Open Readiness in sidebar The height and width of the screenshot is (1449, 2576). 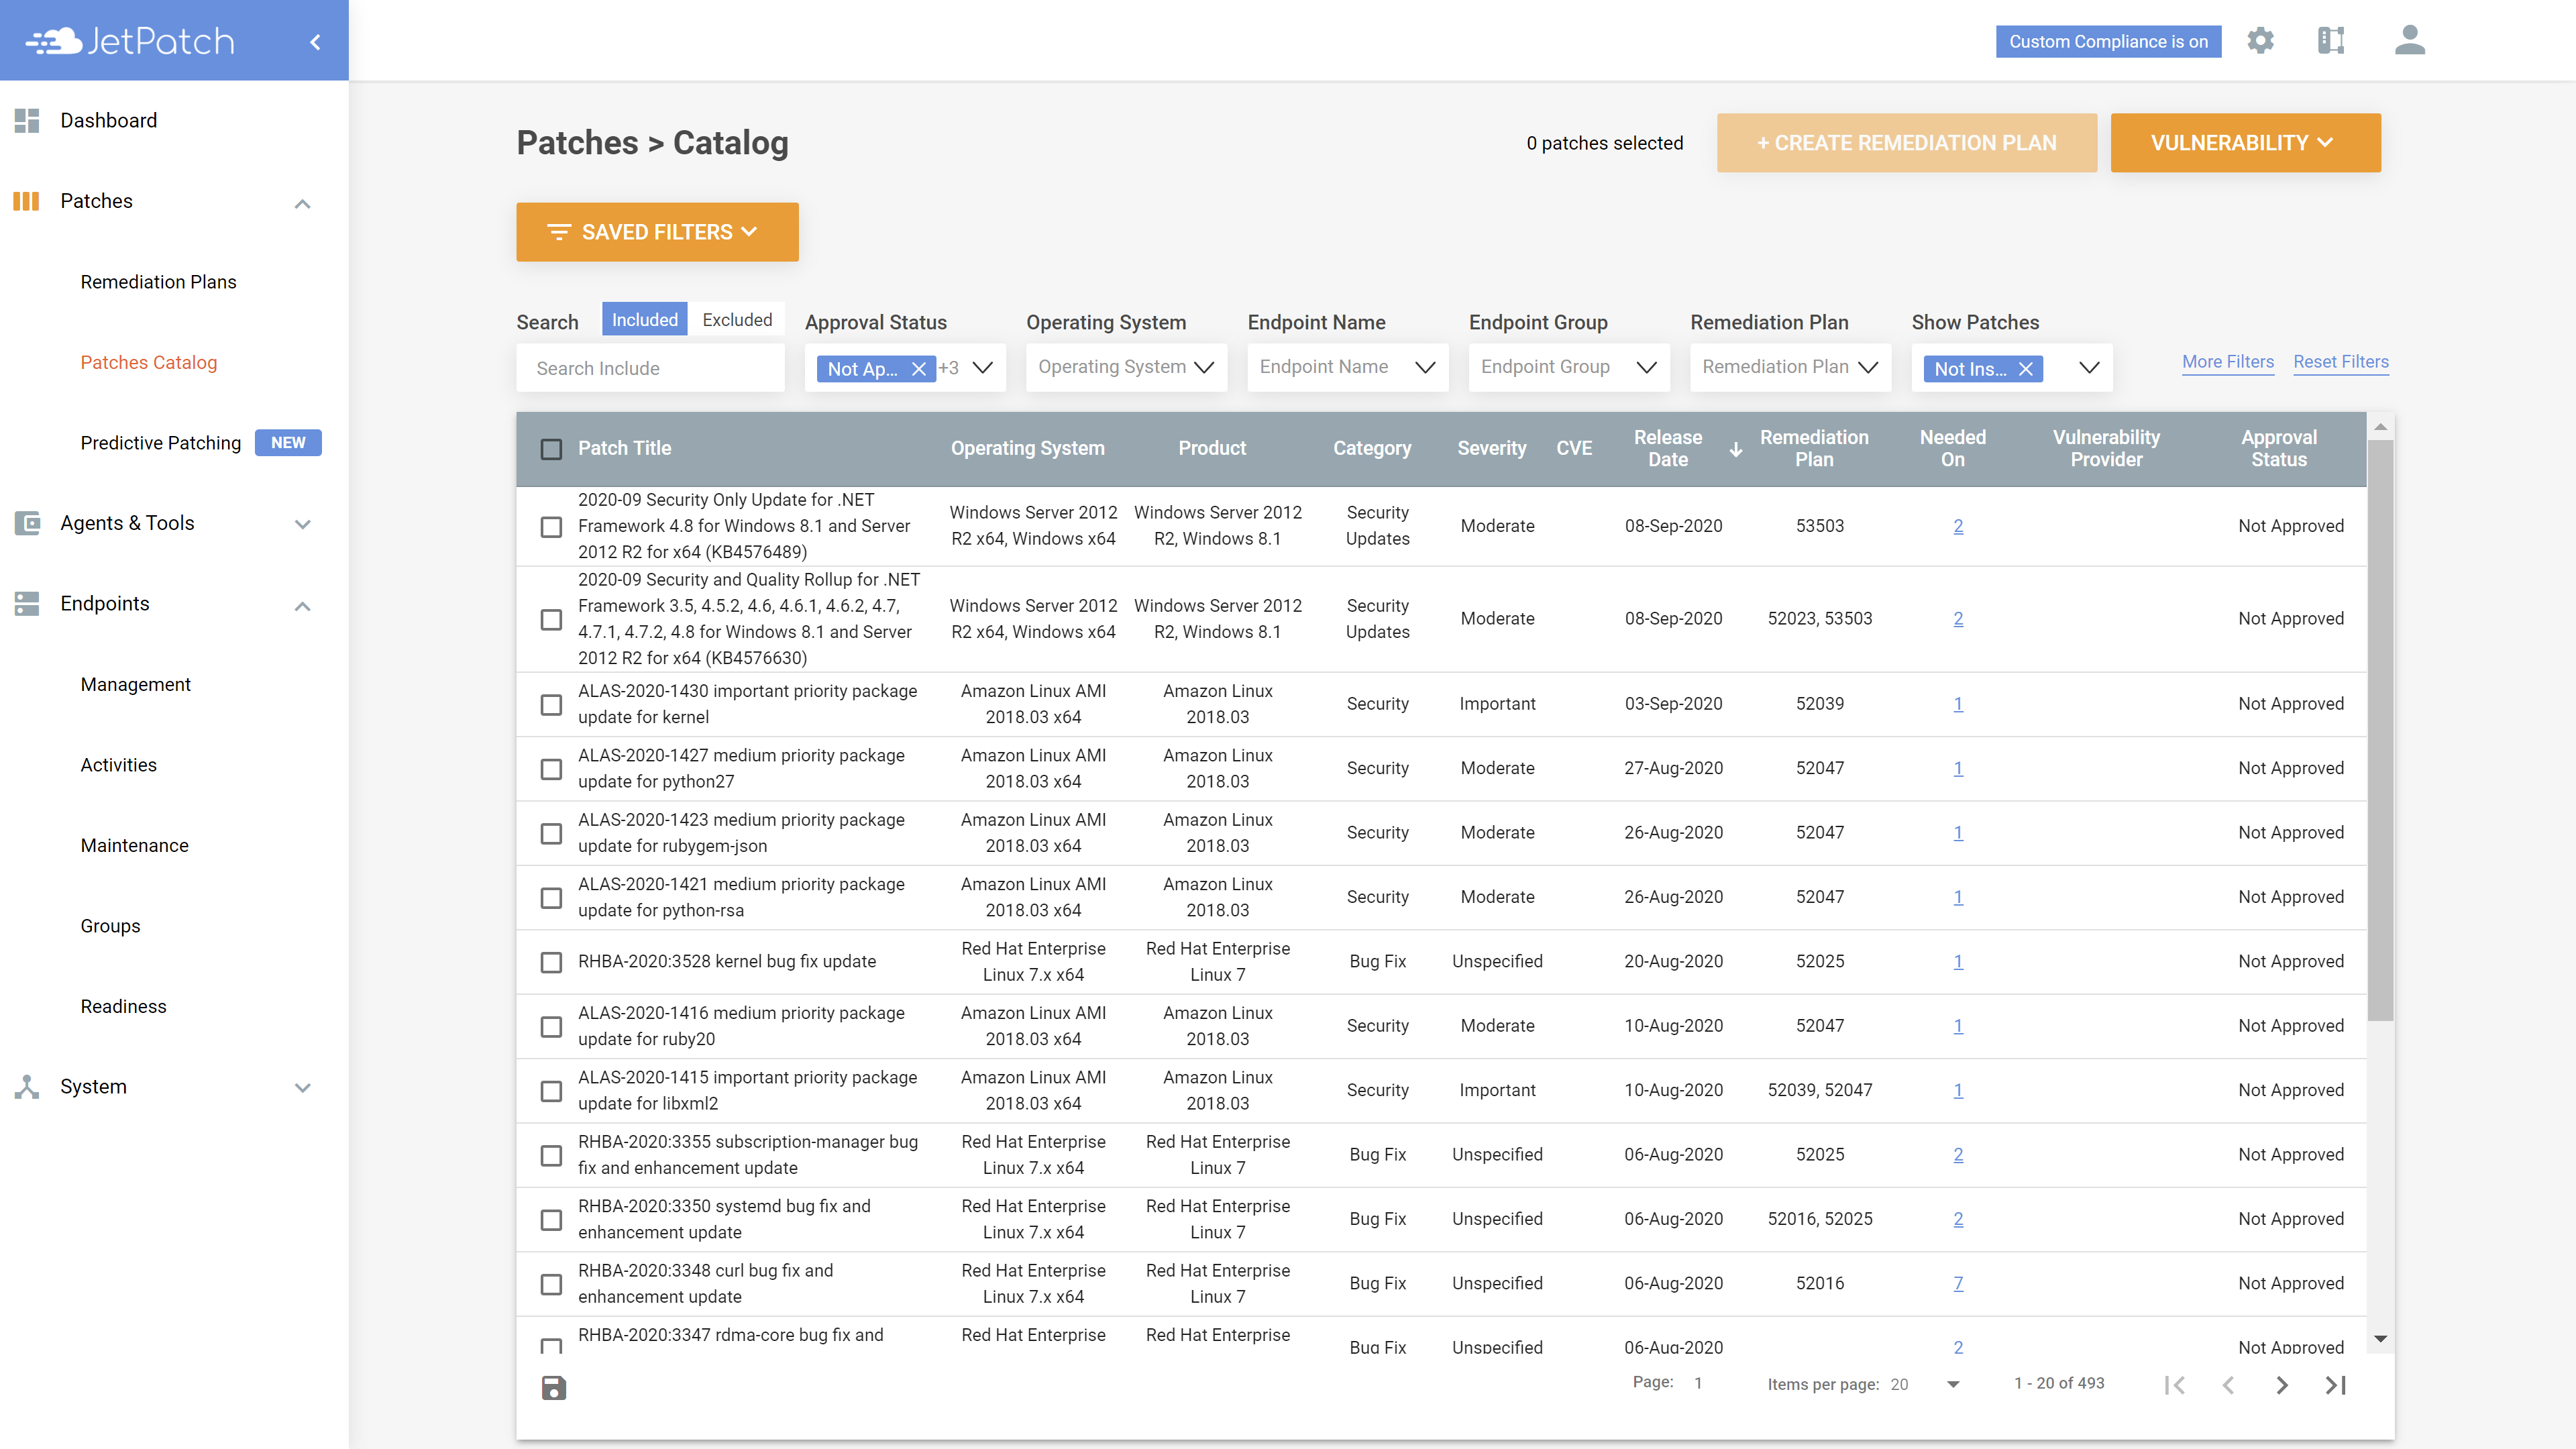(123, 1007)
